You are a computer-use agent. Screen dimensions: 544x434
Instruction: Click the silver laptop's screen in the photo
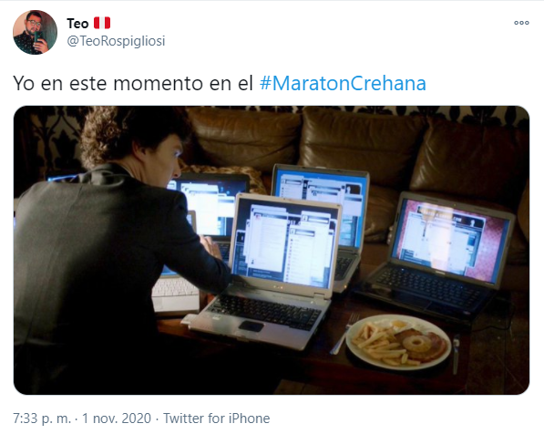coord(285,243)
